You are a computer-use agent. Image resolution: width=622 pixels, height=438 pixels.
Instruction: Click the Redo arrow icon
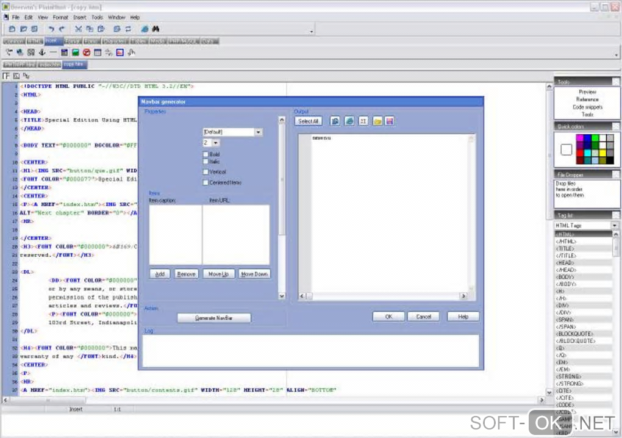(x=62, y=29)
